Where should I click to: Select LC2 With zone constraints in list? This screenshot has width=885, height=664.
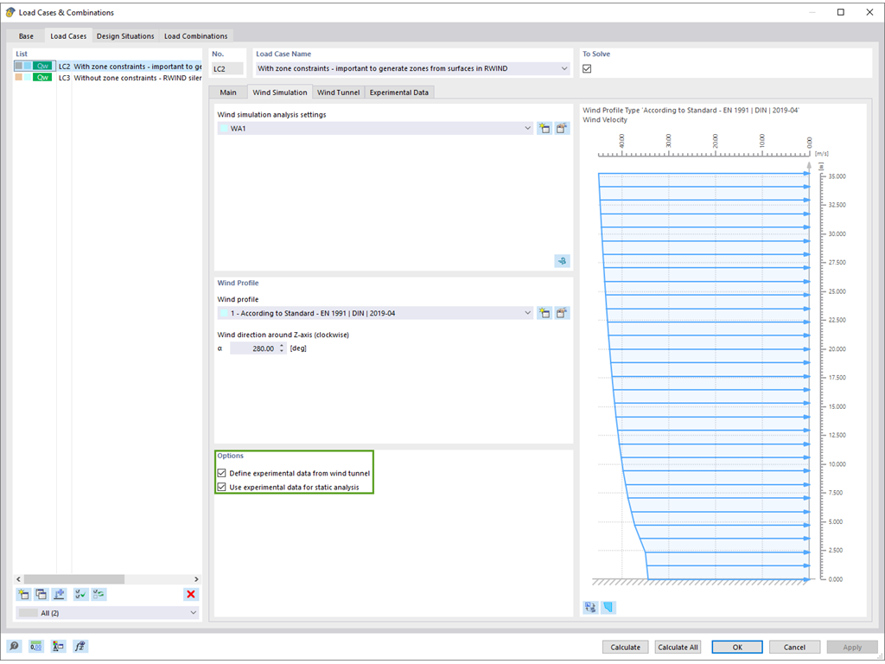[107, 66]
